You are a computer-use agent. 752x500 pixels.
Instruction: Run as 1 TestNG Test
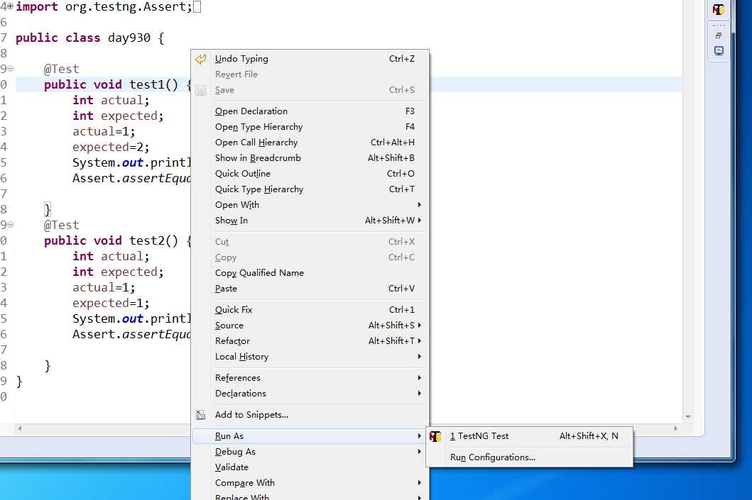point(530,436)
